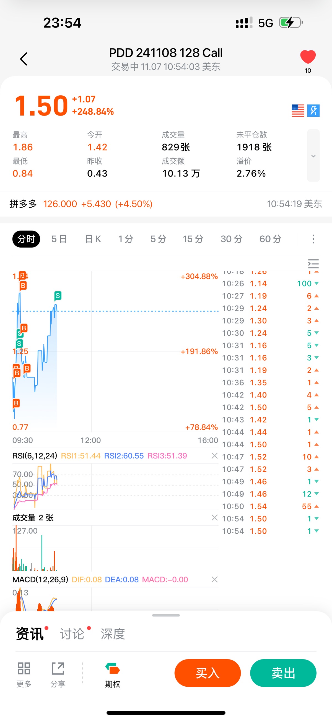Toggle the trade list panel icon
Image resolution: width=332 pixels, height=721 pixels.
(313, 264)
